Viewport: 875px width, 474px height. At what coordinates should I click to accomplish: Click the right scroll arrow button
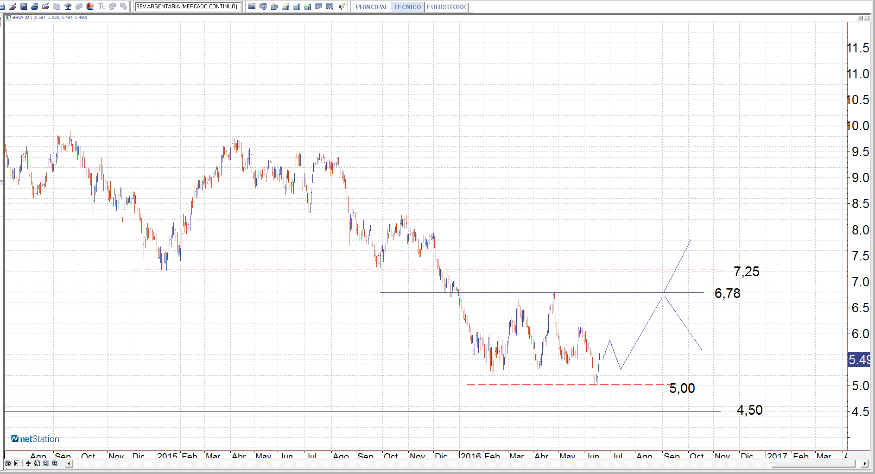(864, 463)
